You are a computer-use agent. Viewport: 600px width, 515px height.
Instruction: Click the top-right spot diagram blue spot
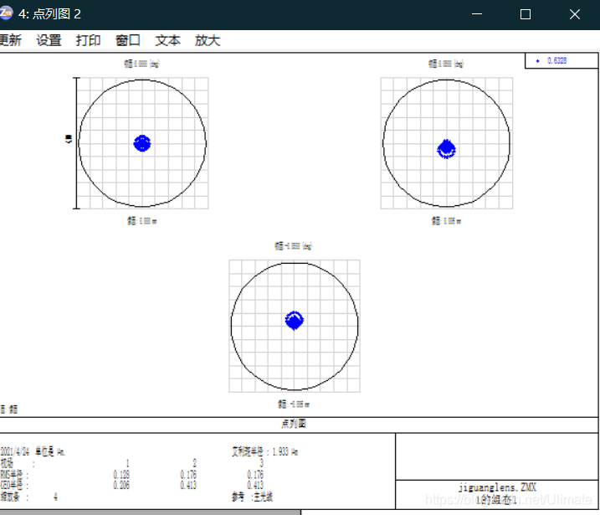(446, 149)
